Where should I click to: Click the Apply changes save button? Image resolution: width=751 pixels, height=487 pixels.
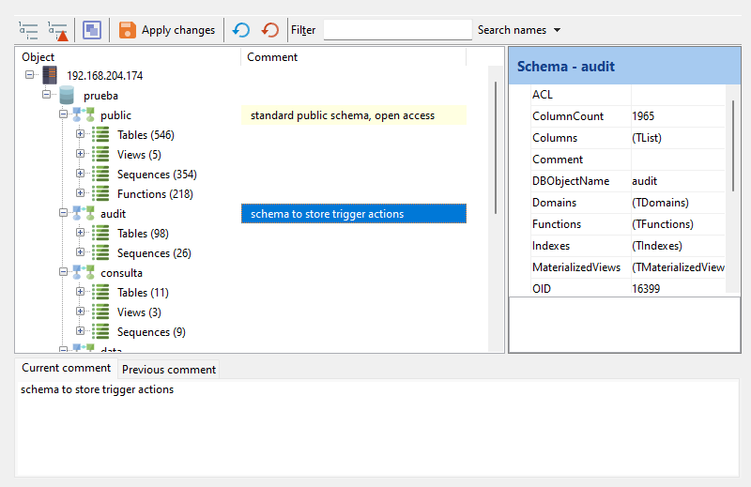tap(167, 30)
